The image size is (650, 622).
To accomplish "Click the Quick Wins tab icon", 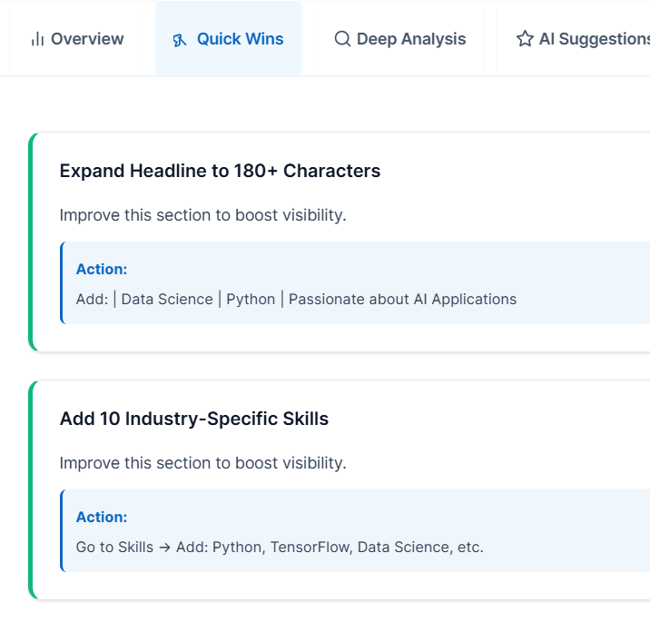I will point(180,39).
